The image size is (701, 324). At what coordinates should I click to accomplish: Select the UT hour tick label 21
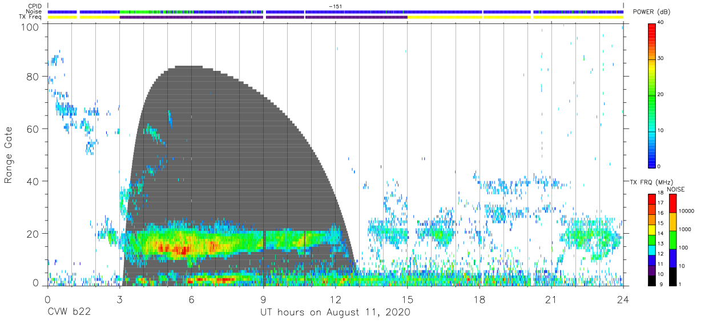(x=551, y=299)
